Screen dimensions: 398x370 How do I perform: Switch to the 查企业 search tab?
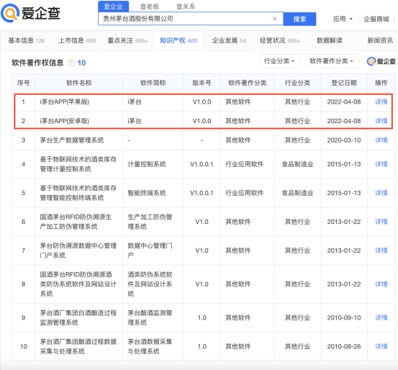[x=113, y=6]
